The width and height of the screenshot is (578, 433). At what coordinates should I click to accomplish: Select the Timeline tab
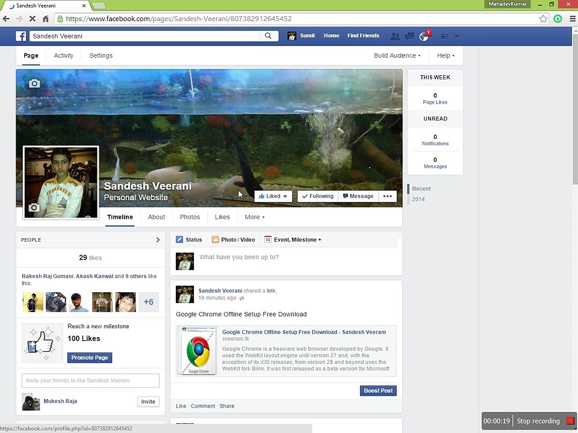click(x=120, y=217)
